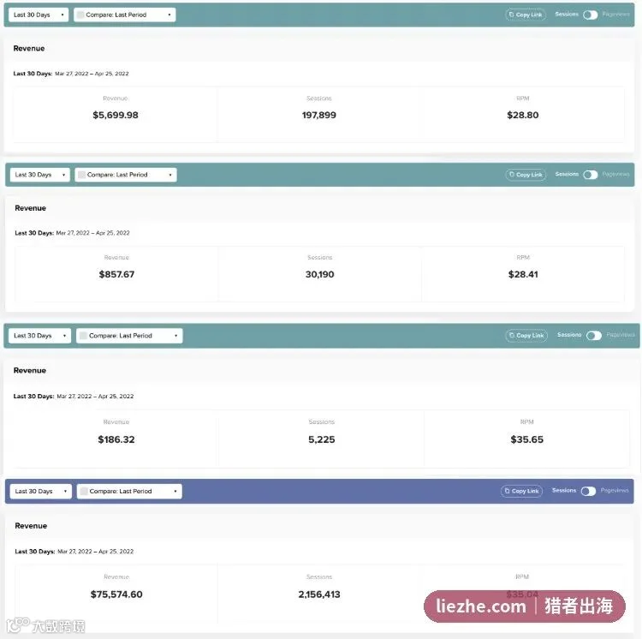Select the Sessions label in the purple header bar
642x639 pixels.
click(564, 490)
